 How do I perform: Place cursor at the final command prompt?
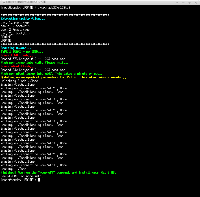coord(39,180)
